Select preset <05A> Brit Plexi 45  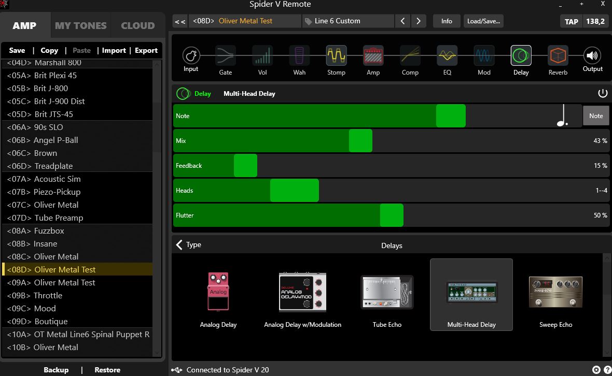point(77,75)
